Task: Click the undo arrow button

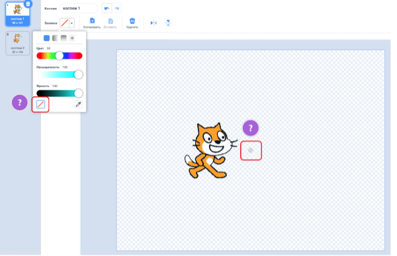Action: [x=107, y=9]
